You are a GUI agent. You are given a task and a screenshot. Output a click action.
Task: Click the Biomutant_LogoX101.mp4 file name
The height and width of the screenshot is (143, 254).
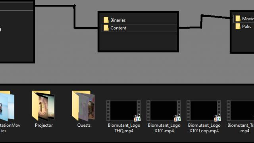tap(164, 128)
